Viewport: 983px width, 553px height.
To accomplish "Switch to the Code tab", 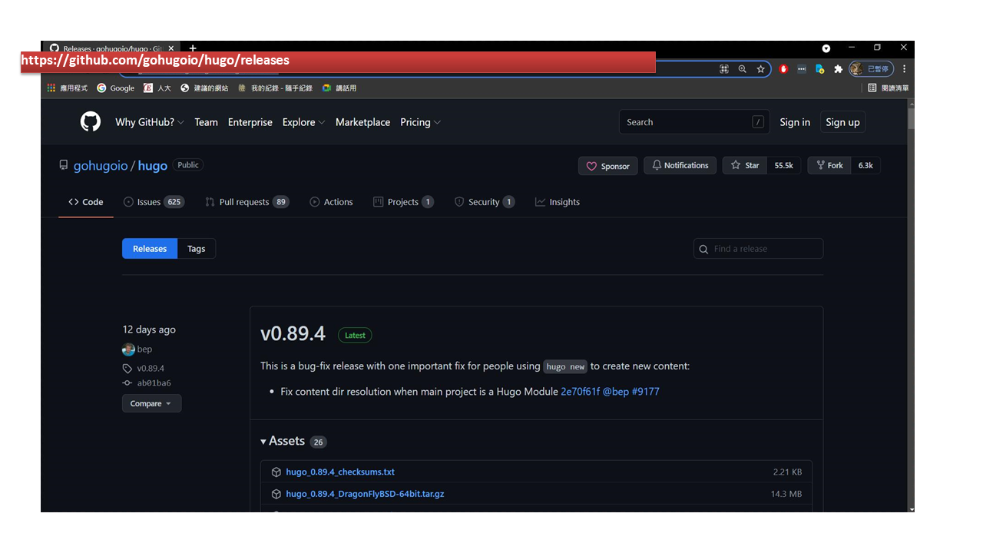I will pyautogui.click(x=86, y=202).
